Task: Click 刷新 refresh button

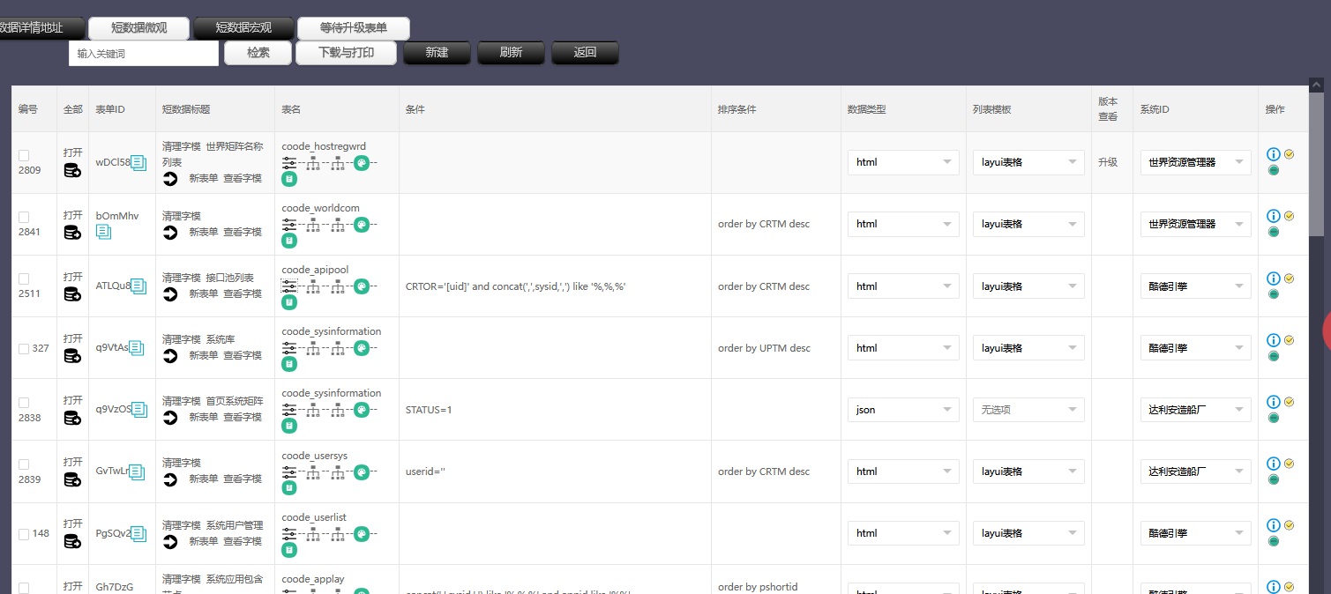Action: [x=511, y=53]
